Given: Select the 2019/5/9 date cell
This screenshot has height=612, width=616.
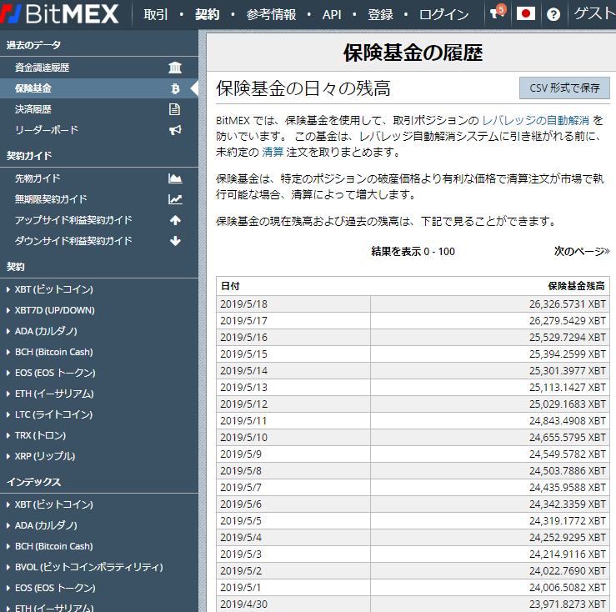Looking at the screenshot, I should point(293,454).
